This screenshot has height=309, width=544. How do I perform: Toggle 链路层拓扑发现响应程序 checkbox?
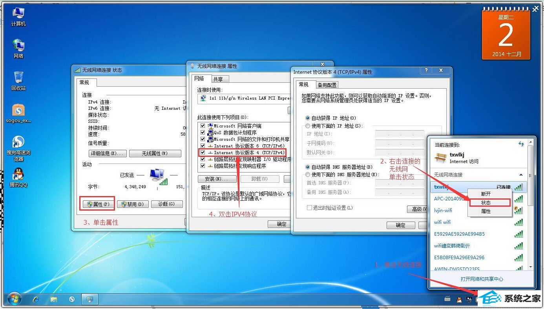203,166
